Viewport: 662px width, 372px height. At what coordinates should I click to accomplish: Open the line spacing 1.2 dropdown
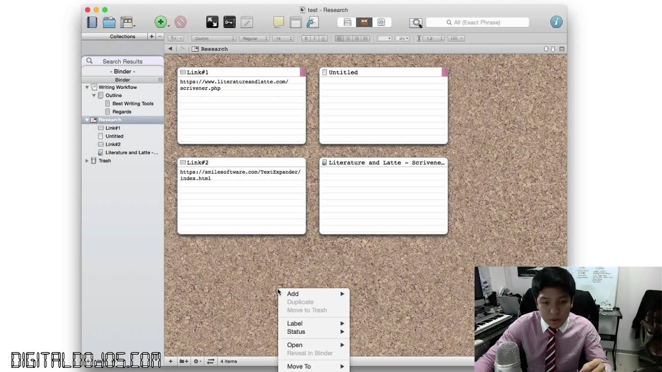click(x=433, y=38)
